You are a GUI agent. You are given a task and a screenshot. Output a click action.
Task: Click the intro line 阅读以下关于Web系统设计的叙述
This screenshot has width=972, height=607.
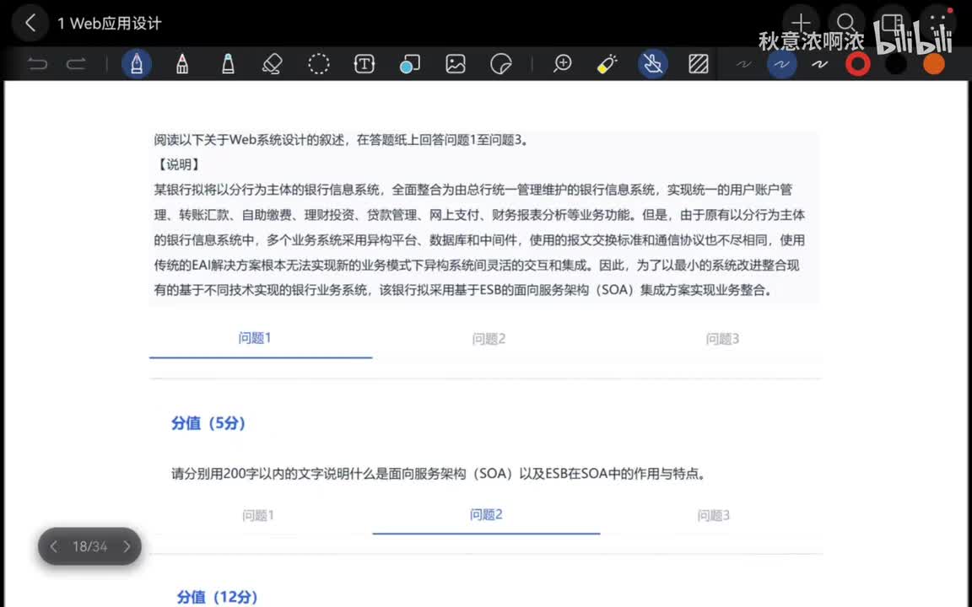pos(341,139)
